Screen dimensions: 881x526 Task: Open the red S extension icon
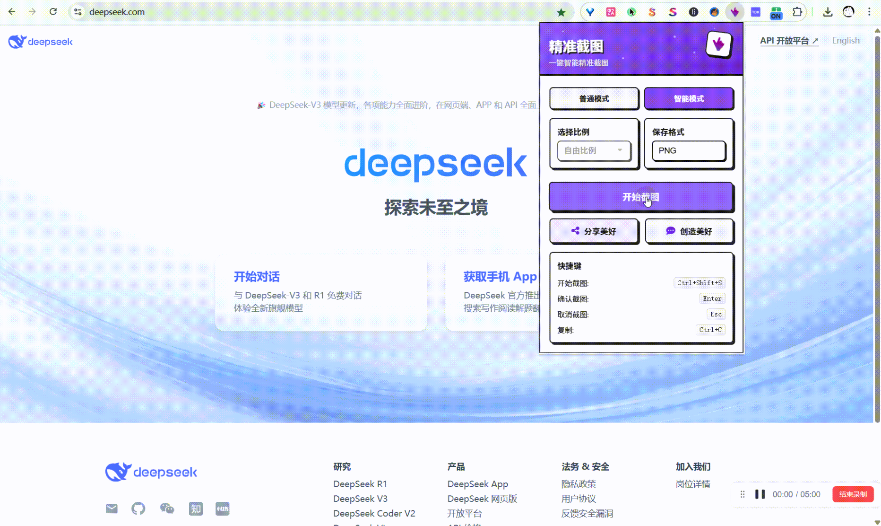(x=673, y=12)
